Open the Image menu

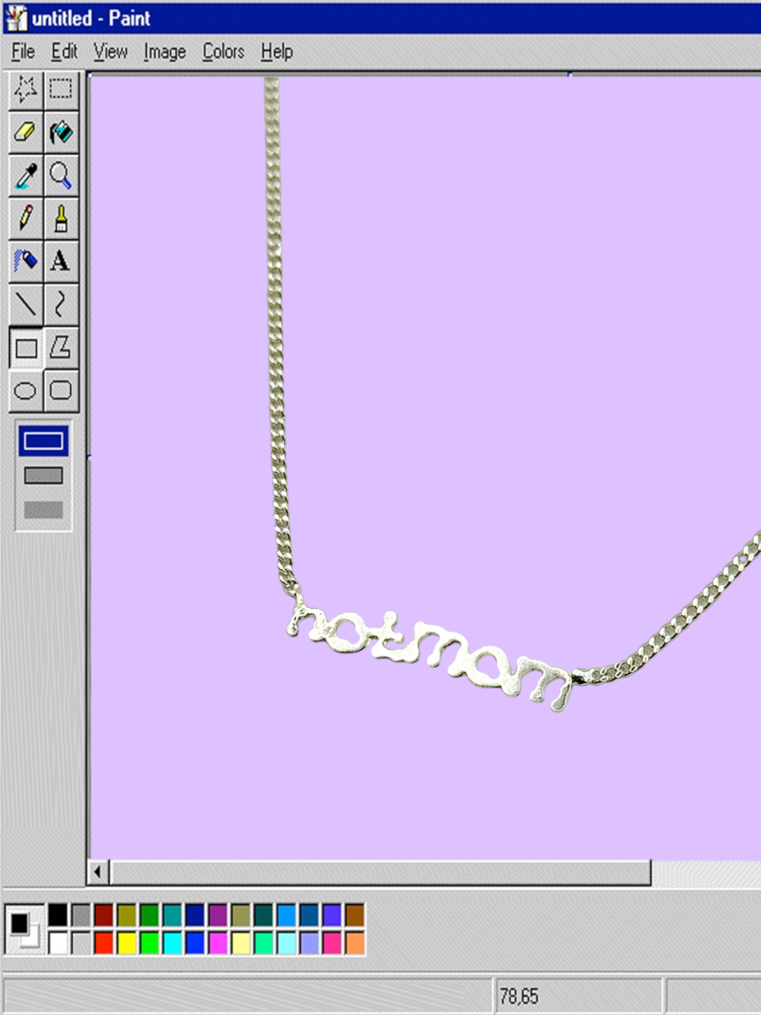pyautogui.click(x=165, y=51)
